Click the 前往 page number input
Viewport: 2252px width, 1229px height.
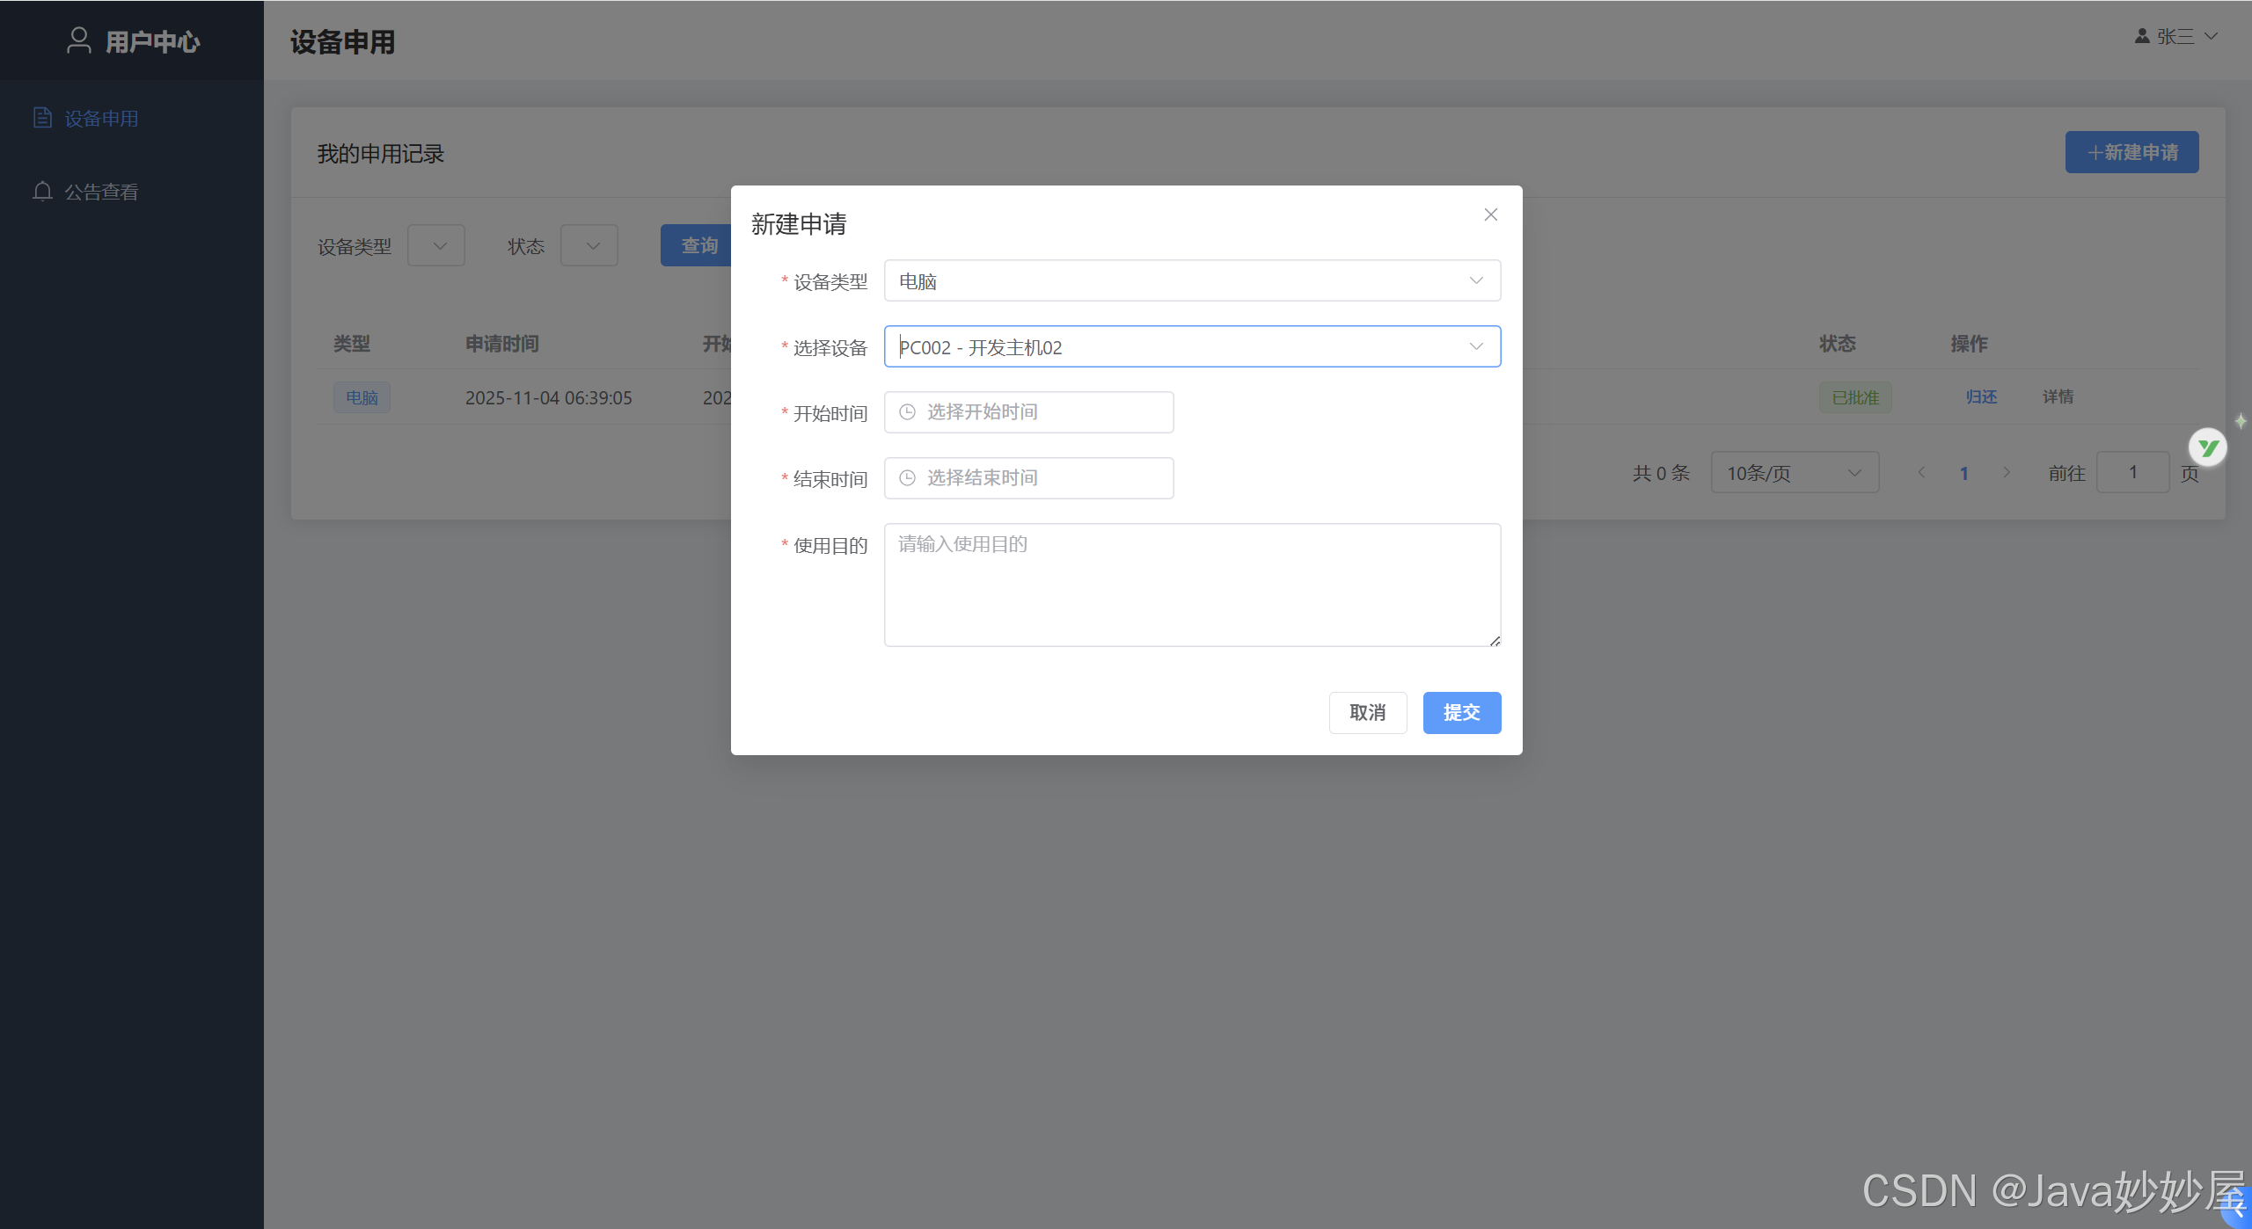pos(2132,473)
